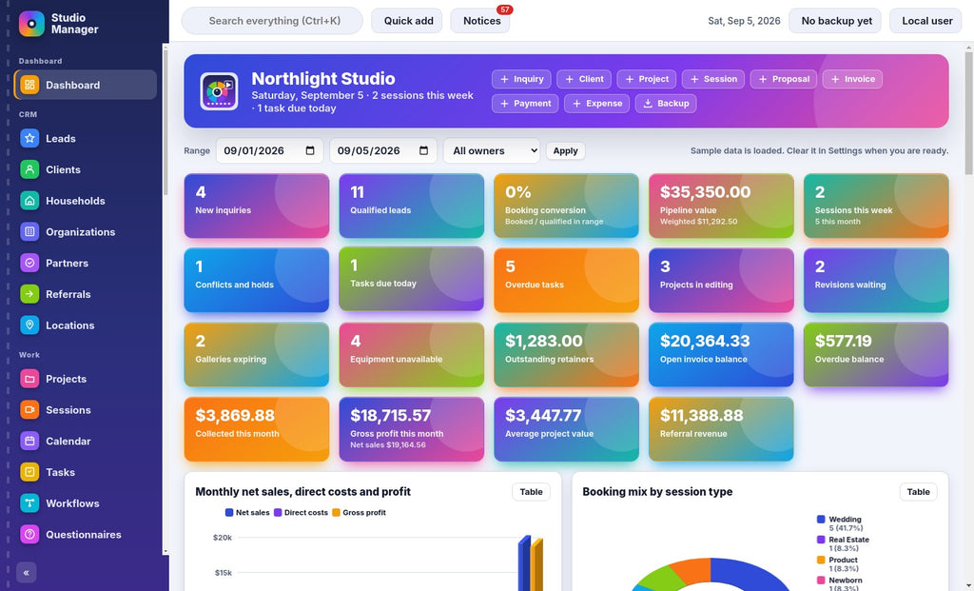The width and height of the screenshot is (974, 591).
Task: Click the Organizations building icon
Action: pyautogui.click(x=29, y=231)
